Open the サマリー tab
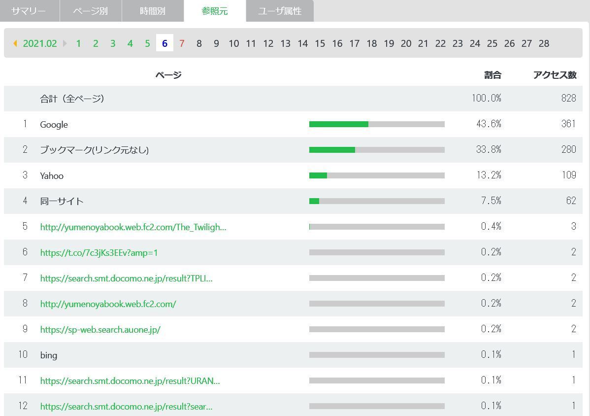Viewport: 590px width, 416px height. click(x=30, y=11)
